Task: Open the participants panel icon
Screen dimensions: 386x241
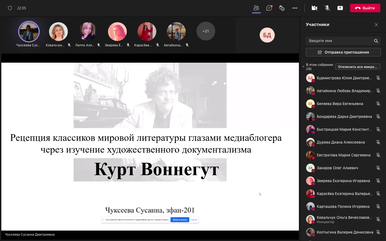Action: 256,8
